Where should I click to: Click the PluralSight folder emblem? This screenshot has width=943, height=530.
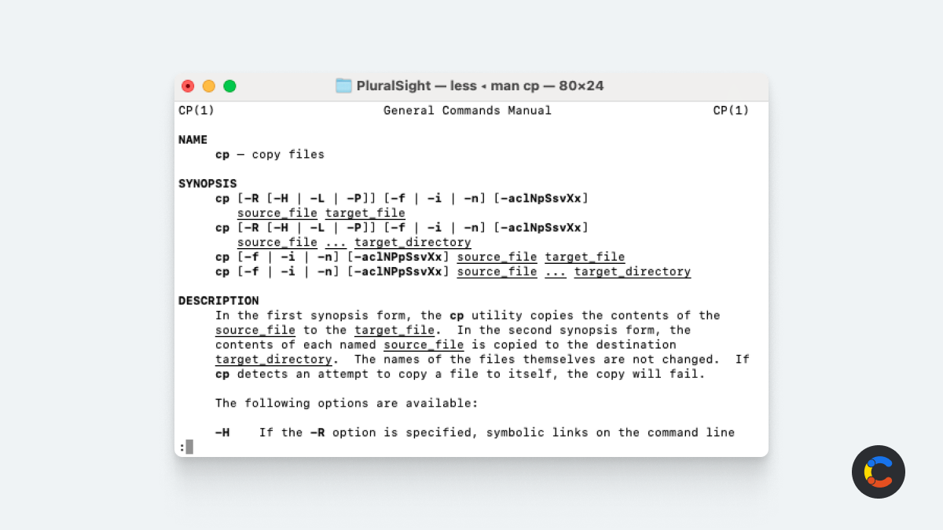point(344,86)
